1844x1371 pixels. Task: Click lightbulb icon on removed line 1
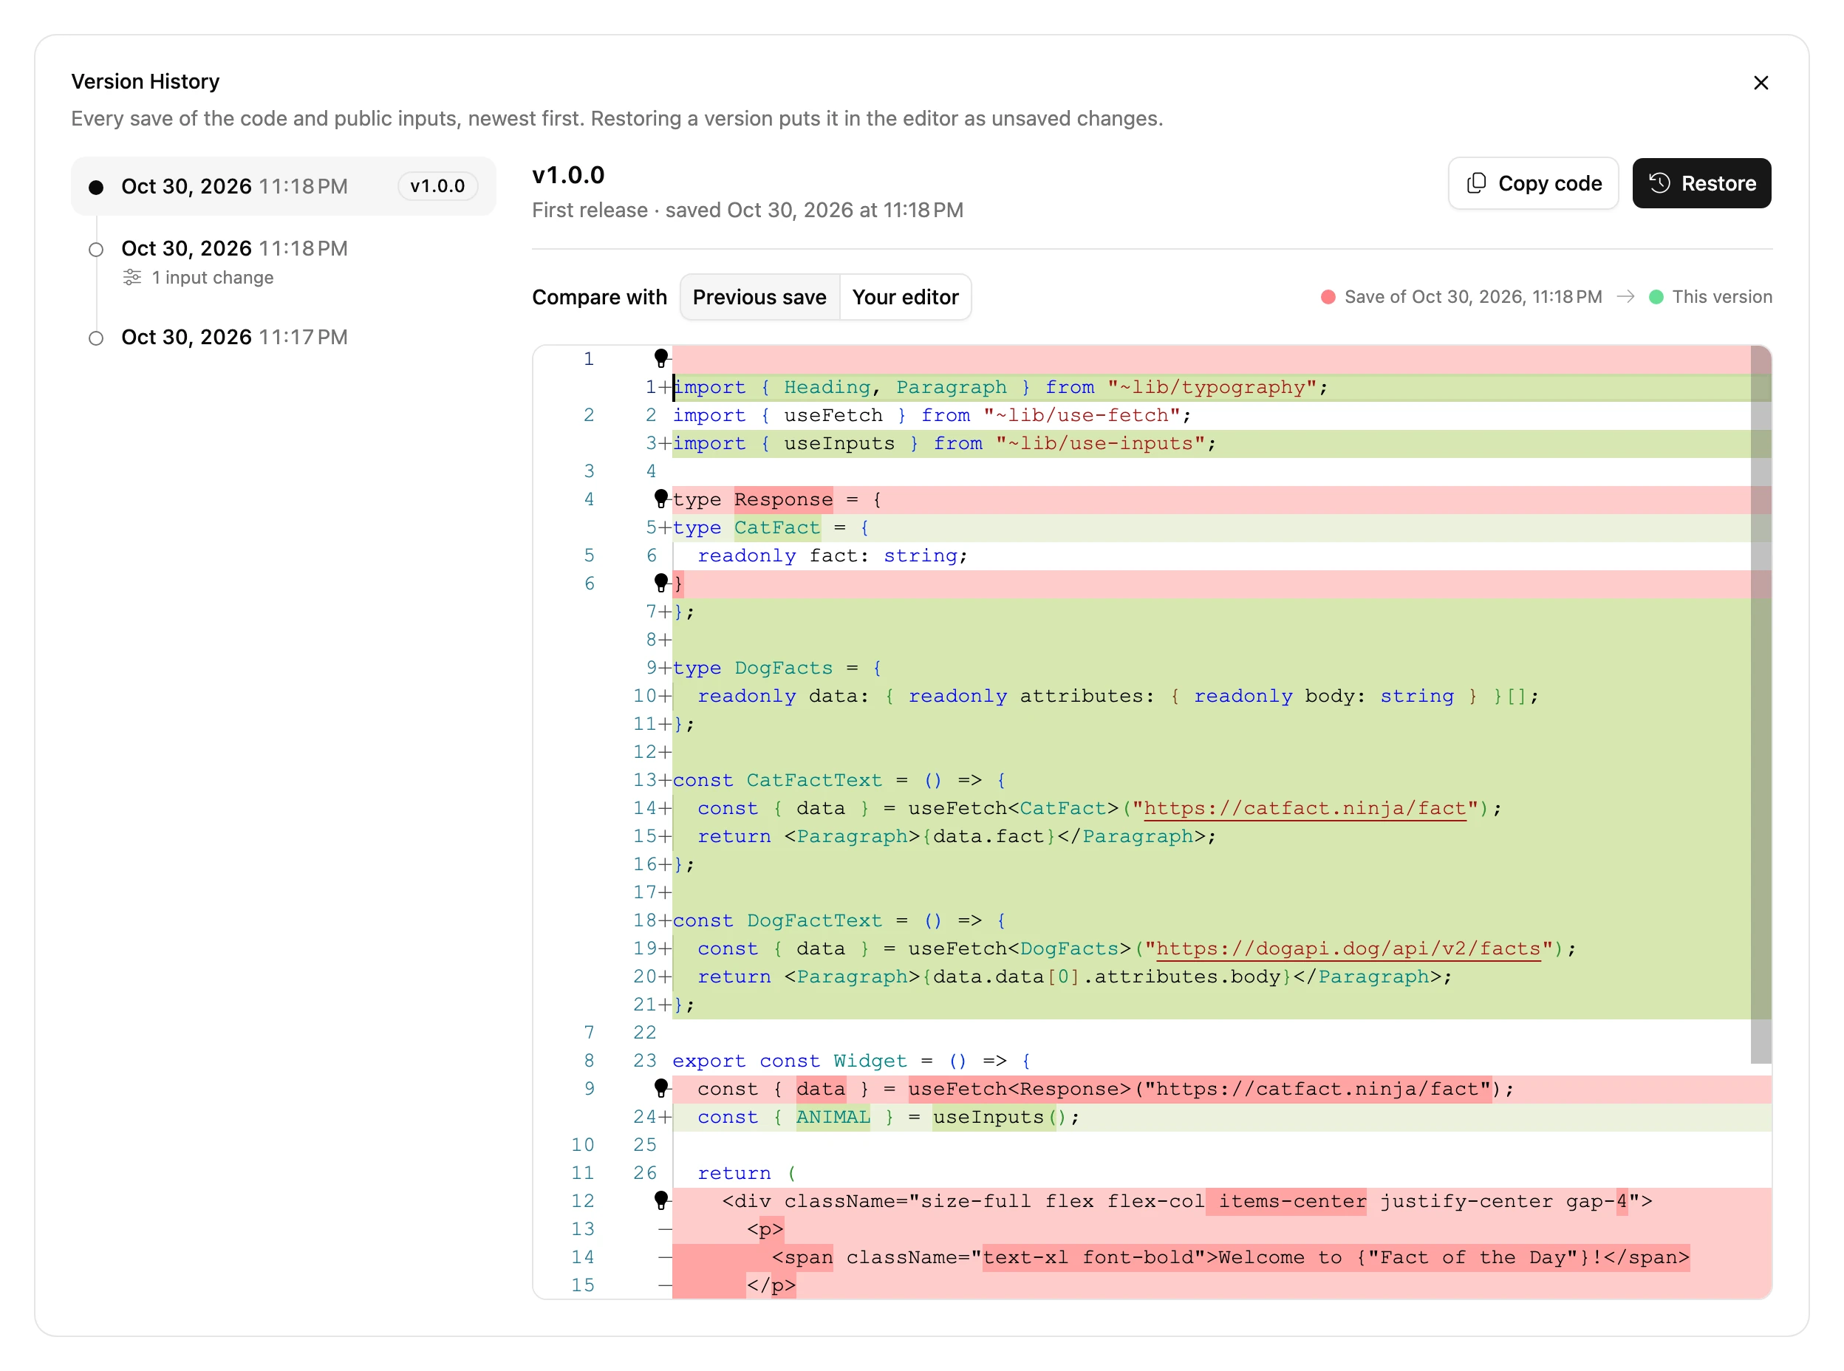[x=660, y=358]
